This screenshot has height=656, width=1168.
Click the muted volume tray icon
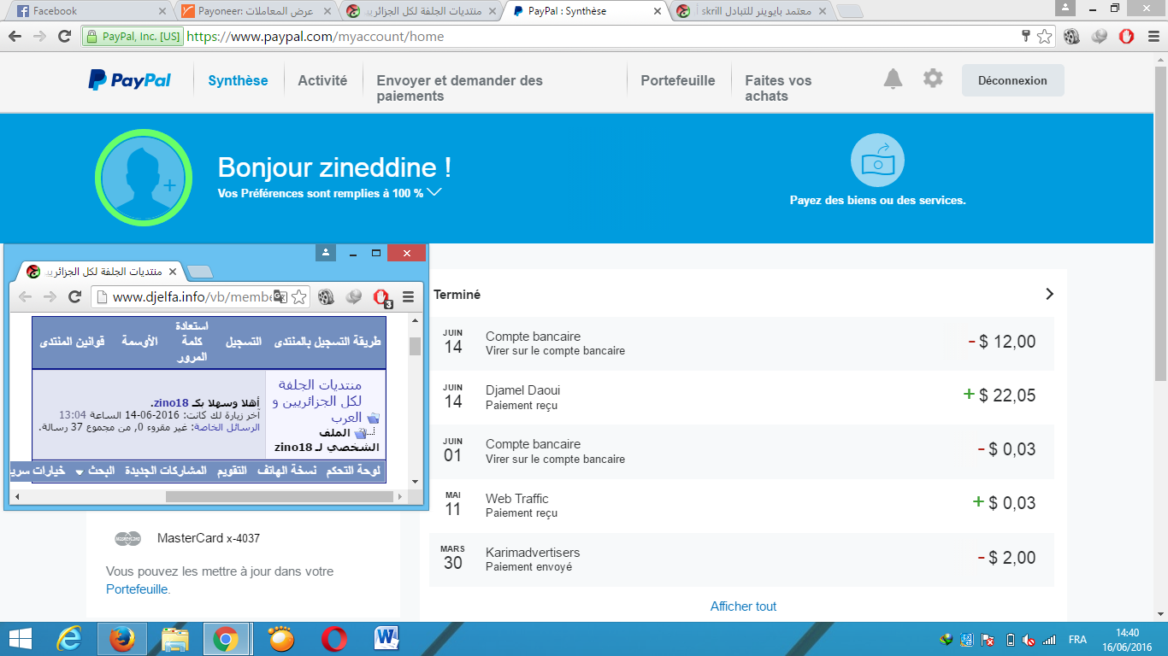pyautogui.click(x=1029, y=640)
